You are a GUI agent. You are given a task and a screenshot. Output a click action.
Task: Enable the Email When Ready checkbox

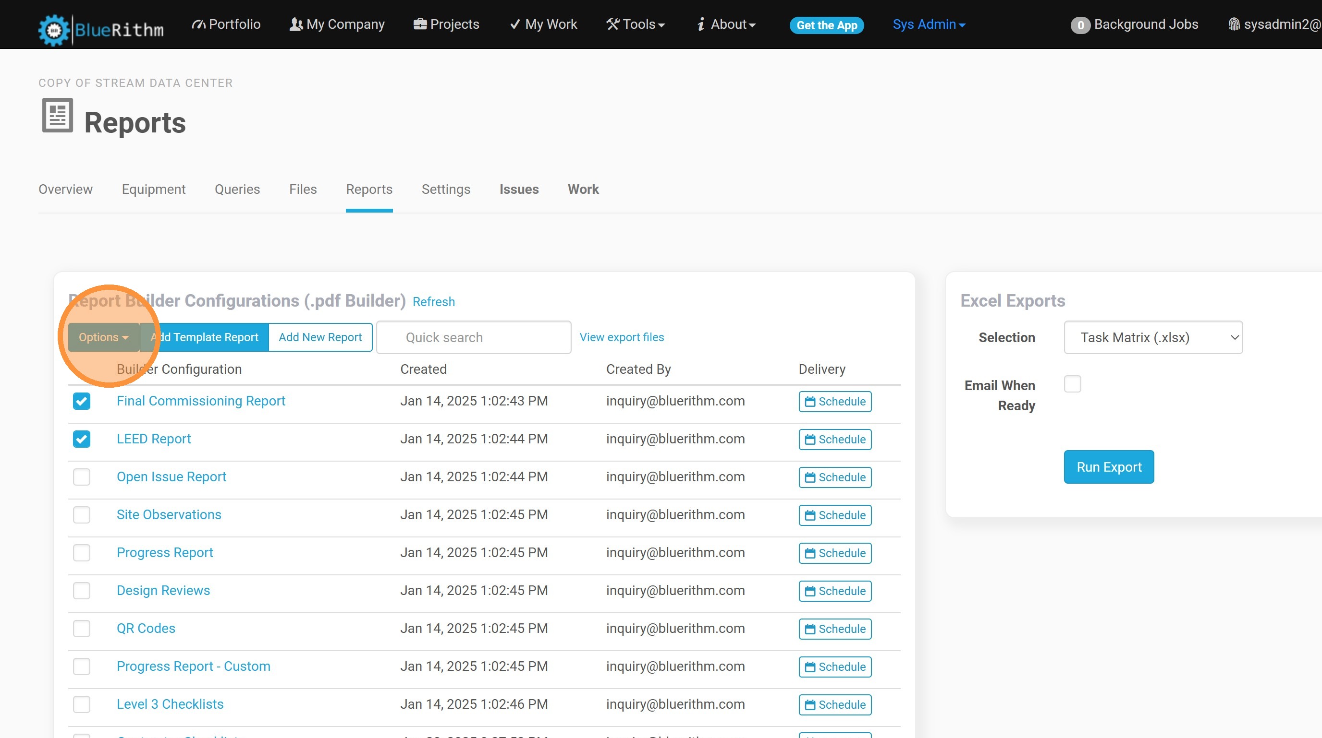tap(1072, 384)
